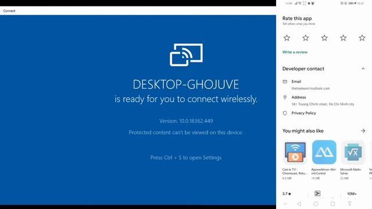Tap the phone navigation home circle
The width and height of the screenshot is (372, 209).
(x=316, y=204)
